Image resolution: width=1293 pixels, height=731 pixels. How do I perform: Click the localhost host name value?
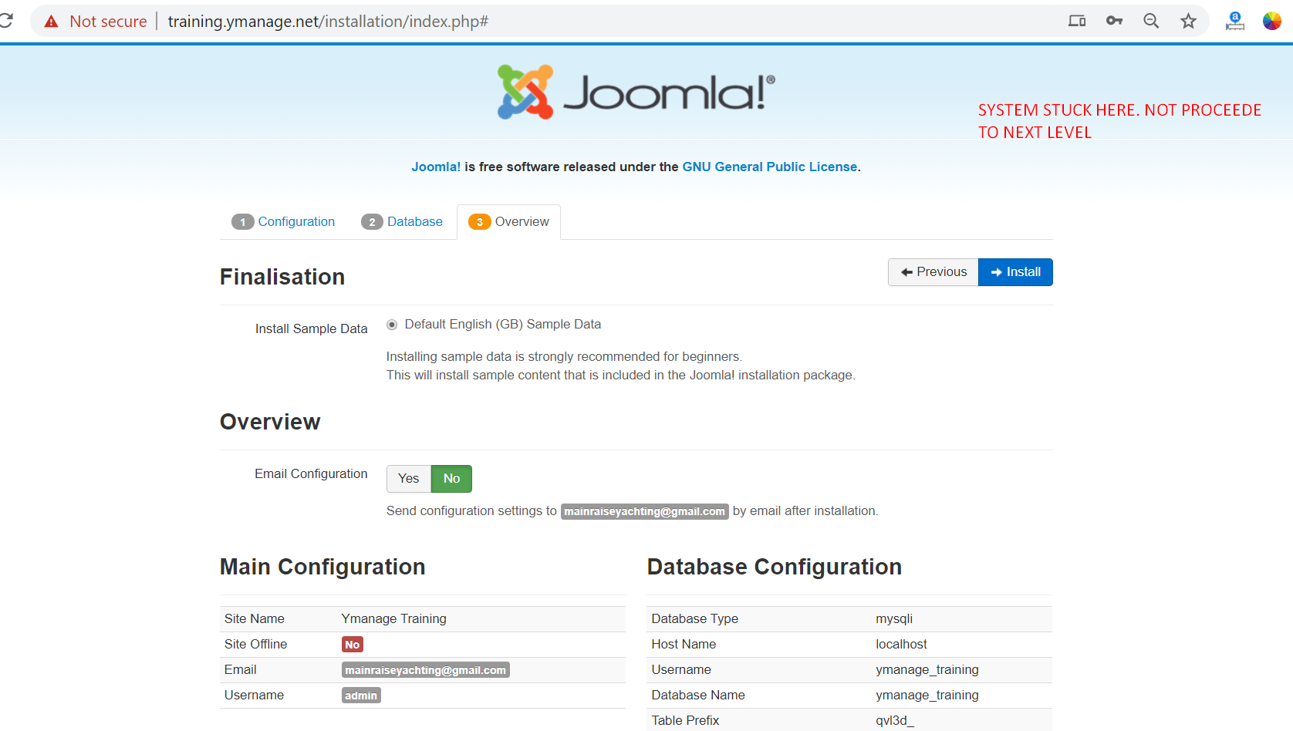[x=901, y=644]
